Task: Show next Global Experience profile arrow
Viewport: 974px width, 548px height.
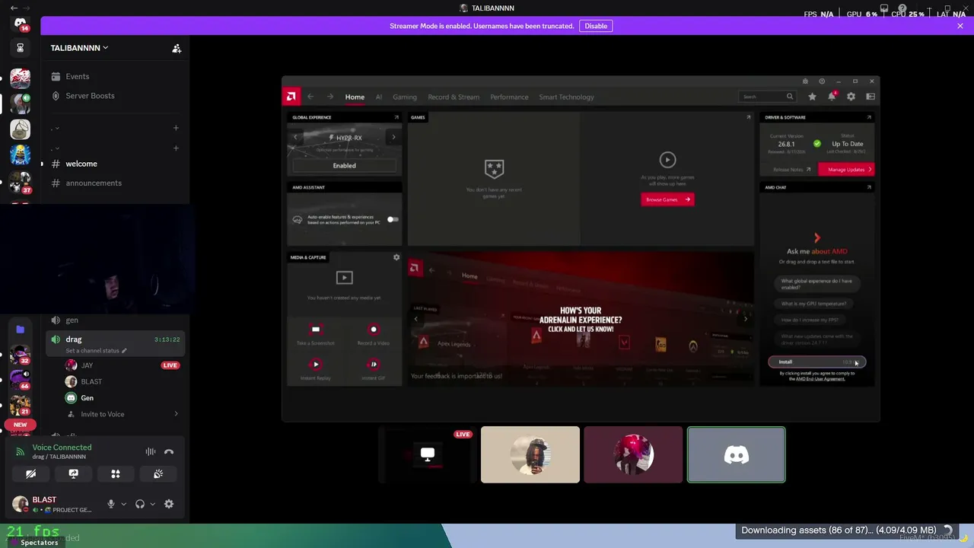Action: coord(393,138)
